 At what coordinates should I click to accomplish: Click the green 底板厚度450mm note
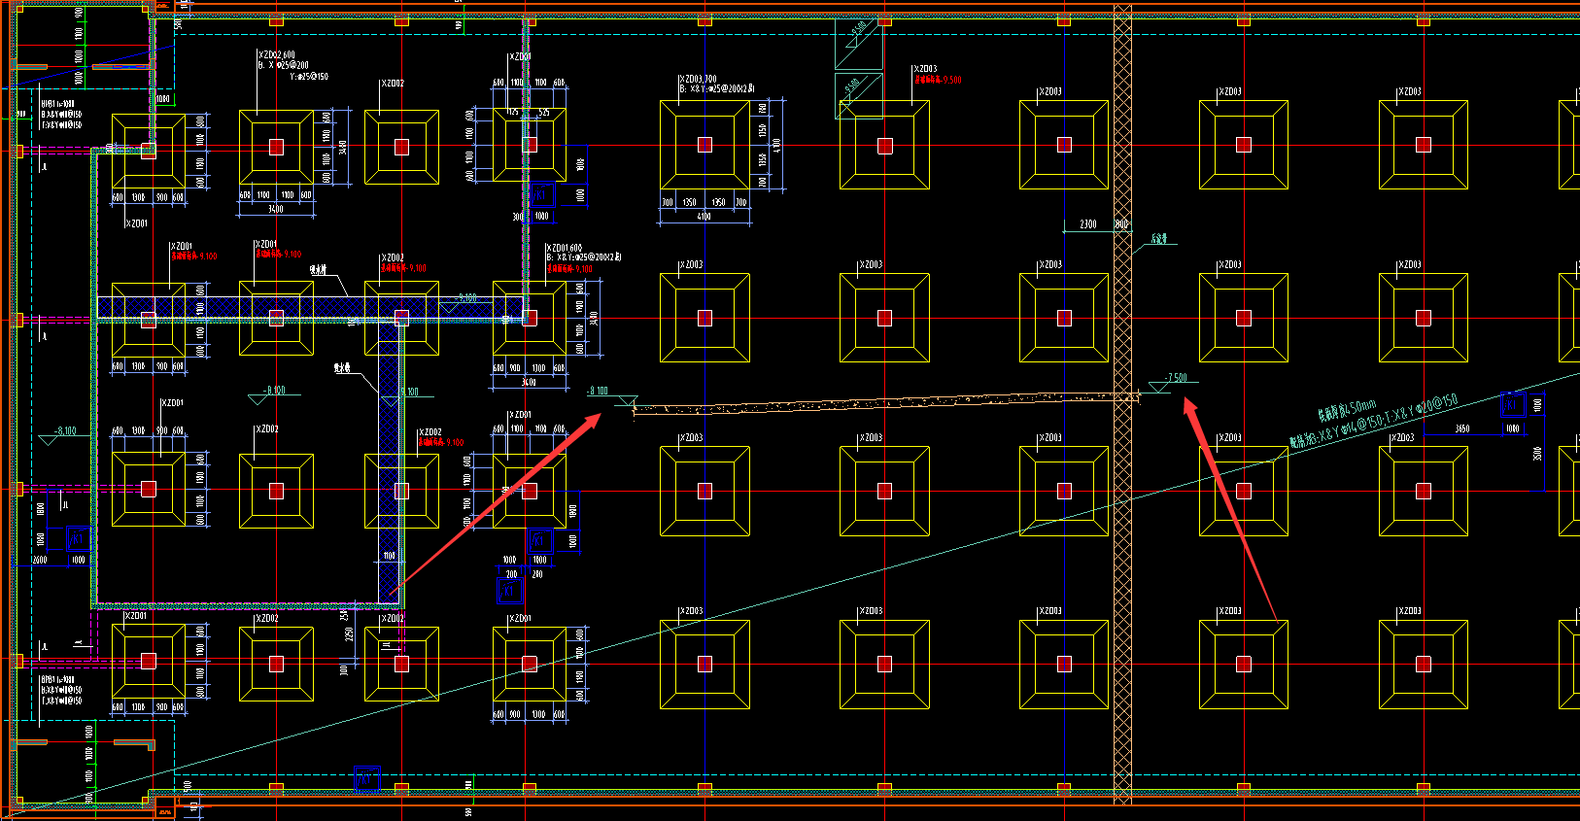[1347, 408]
